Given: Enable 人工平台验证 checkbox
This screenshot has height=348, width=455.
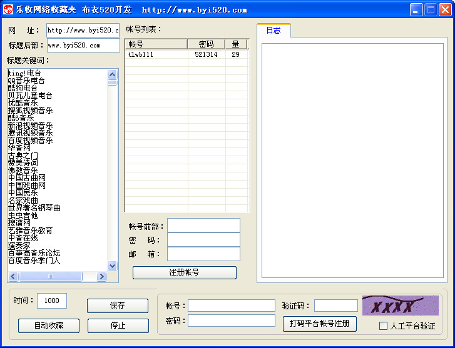Looking at the screenshot, I should pyautogui.click(x=383, y=326).
